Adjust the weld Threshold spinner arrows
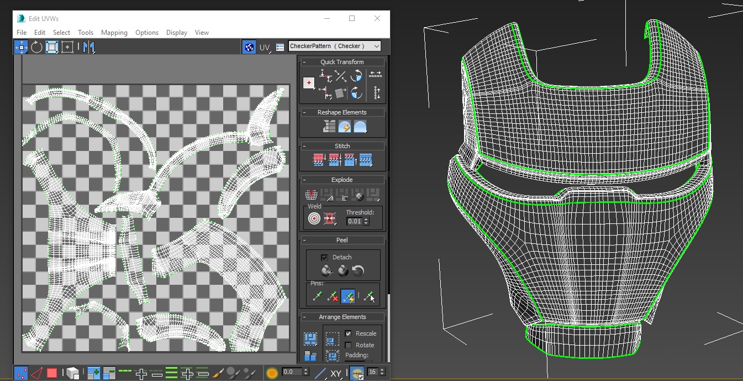Viewport: 743px width, 381px height. pos(365,221)
